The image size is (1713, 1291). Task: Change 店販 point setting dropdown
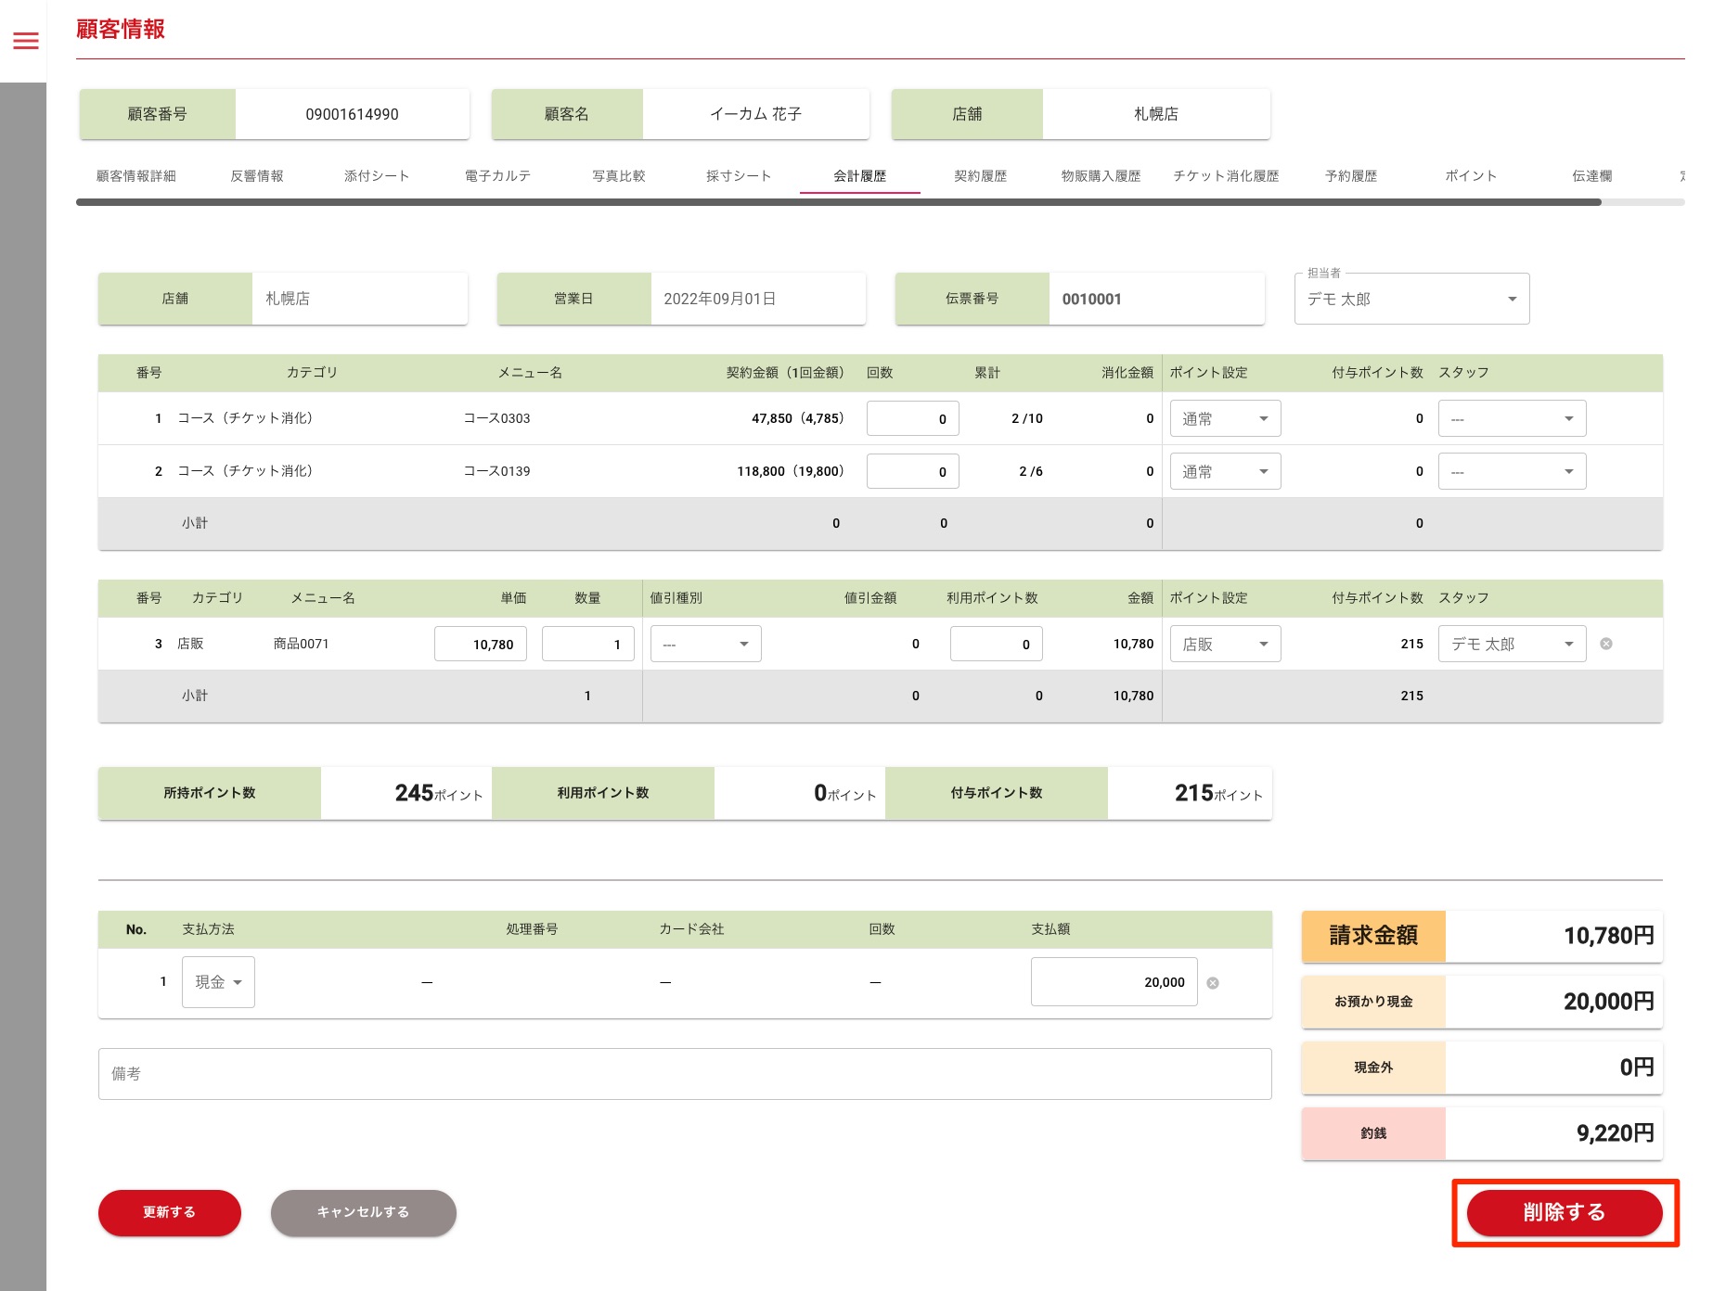(1224, 645)
